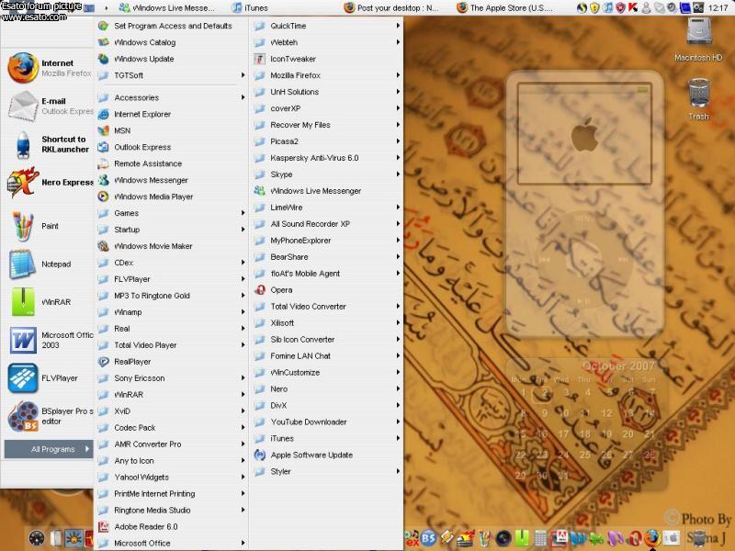Click the yellow security shield tray icon
The height and width of the screenshot is (551, 735).
coord(594,7)
